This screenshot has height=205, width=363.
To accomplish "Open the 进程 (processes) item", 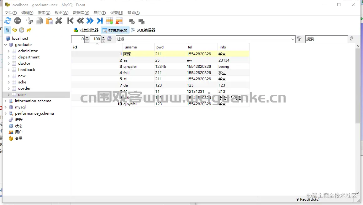I will [19, 120].
